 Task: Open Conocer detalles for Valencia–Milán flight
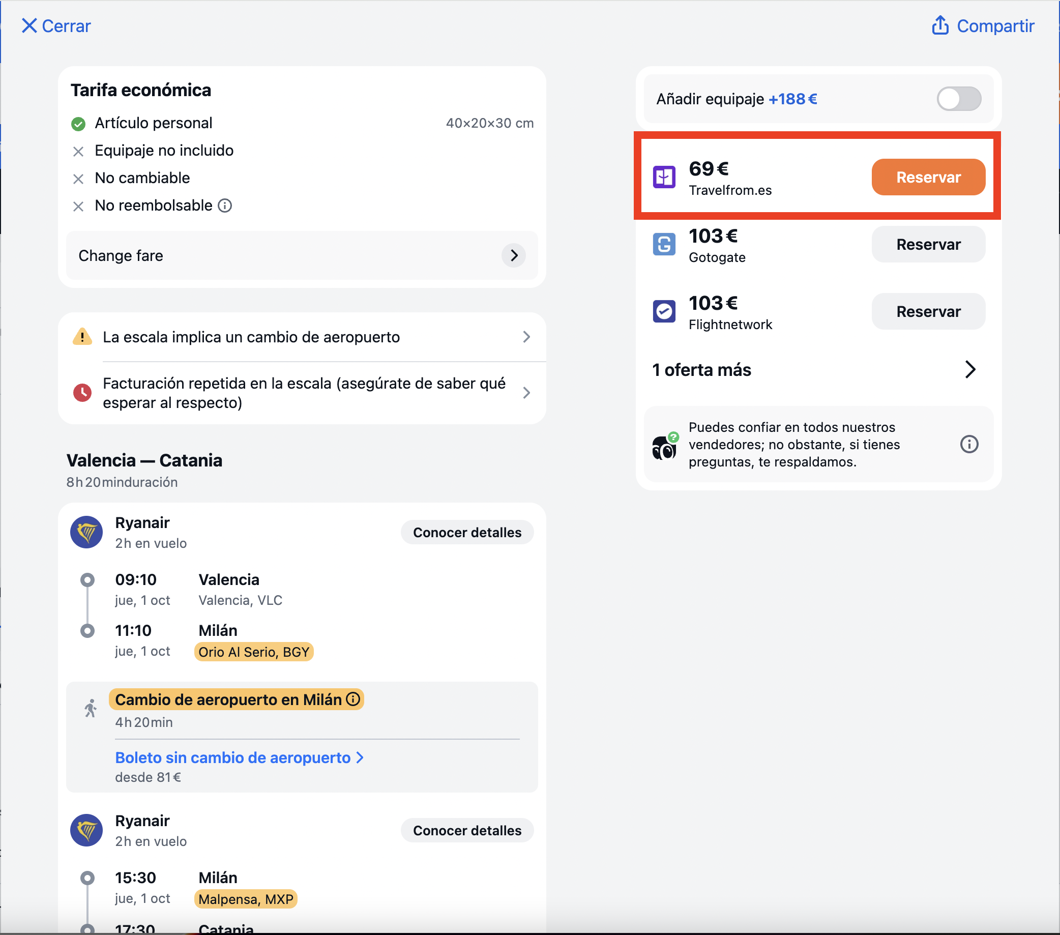(x=467, y=533)
